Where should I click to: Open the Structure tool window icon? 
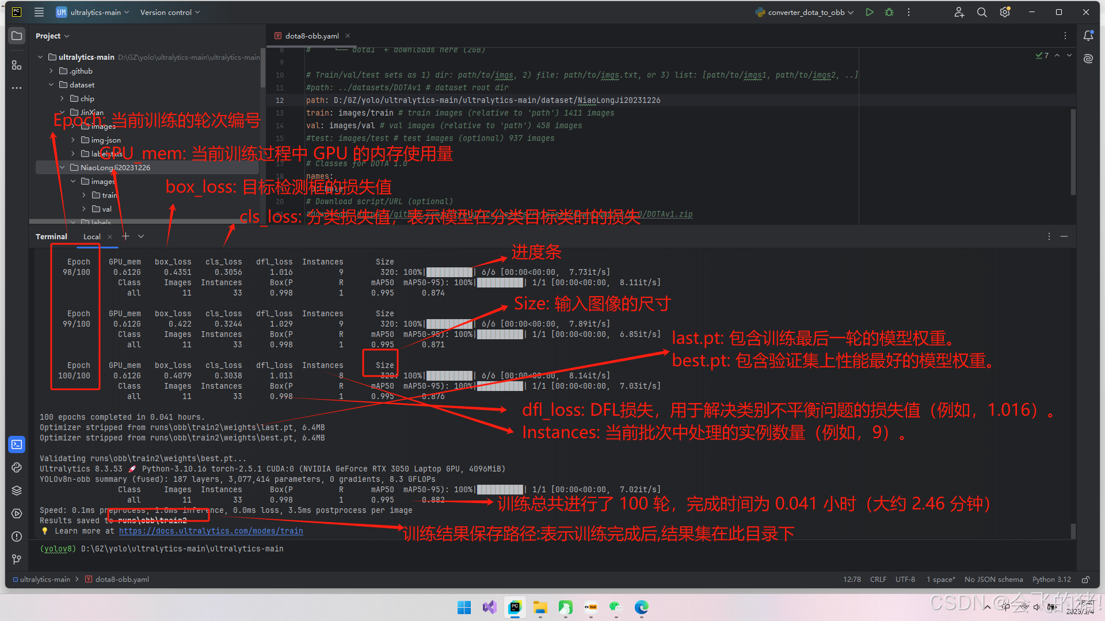click(x=17, y=66)
